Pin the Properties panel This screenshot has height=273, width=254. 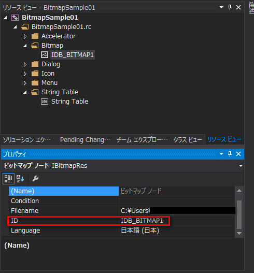click(x=230, y=154)
